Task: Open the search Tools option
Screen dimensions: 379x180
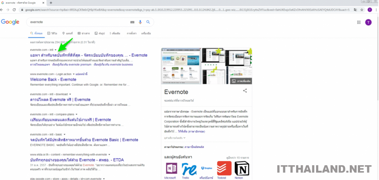Action: (146, 33)
